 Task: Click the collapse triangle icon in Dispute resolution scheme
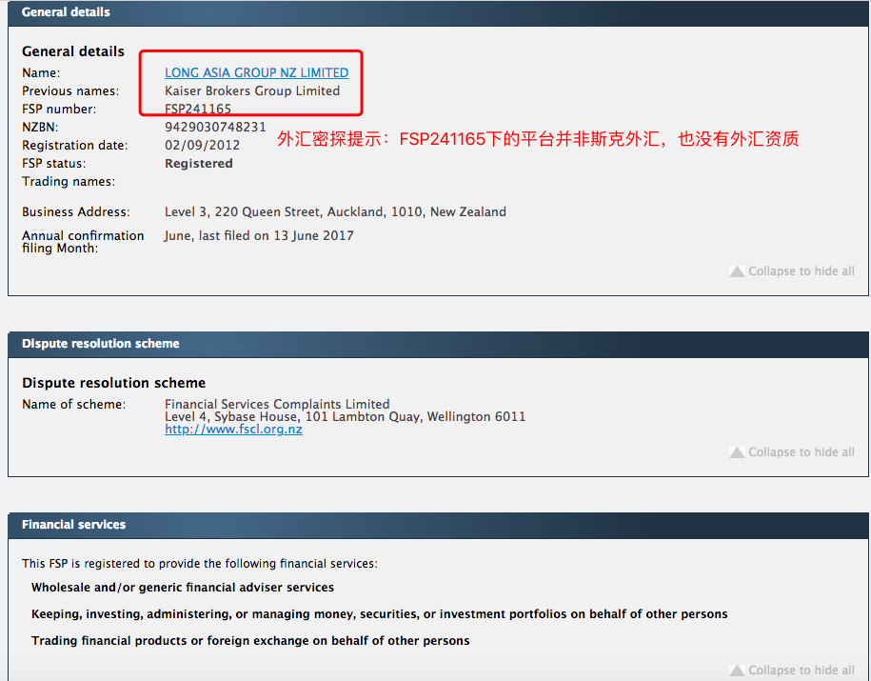pos(737,452)
